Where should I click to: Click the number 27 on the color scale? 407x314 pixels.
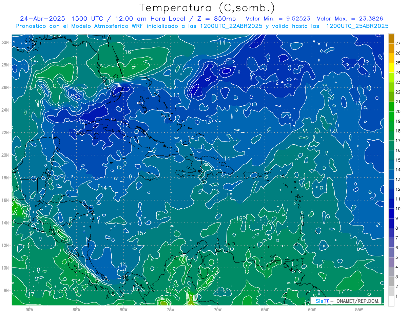398,43
